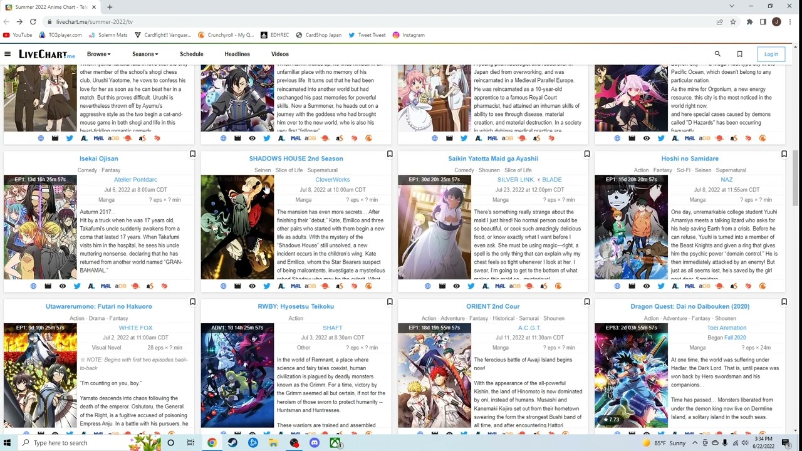802x451 pixels.
Task: Toggle the bookmark mark on Dragon Quest: Dai no Daibouken card
Action: [x=784, y=302]
